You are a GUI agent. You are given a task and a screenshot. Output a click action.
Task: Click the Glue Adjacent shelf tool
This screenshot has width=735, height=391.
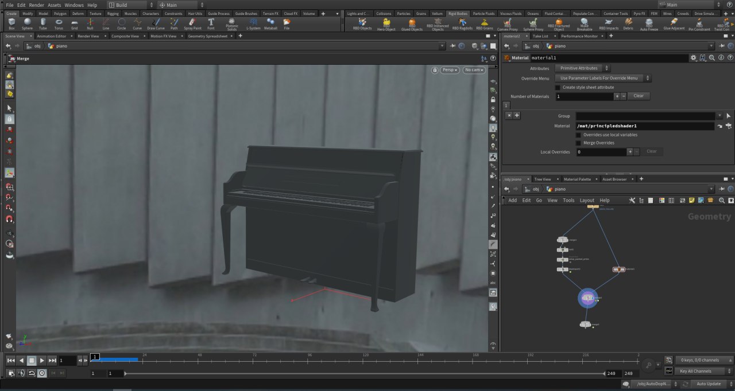(x=674, y=24)
